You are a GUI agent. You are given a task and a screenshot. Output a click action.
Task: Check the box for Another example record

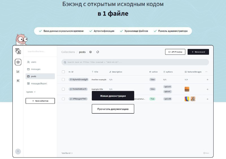63,79
